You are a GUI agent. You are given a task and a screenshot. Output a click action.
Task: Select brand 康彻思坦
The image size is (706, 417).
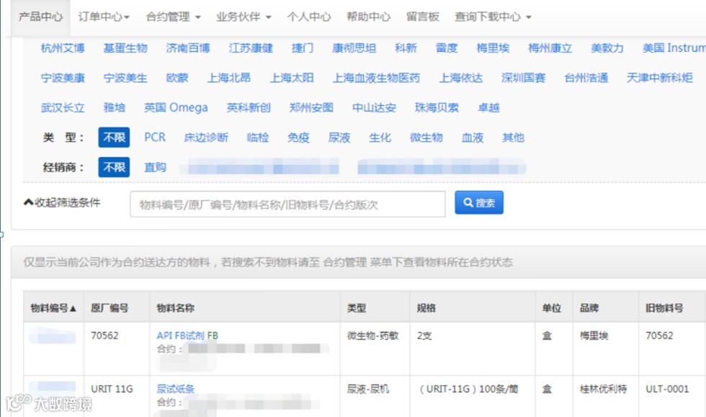[x=354, y=48]
